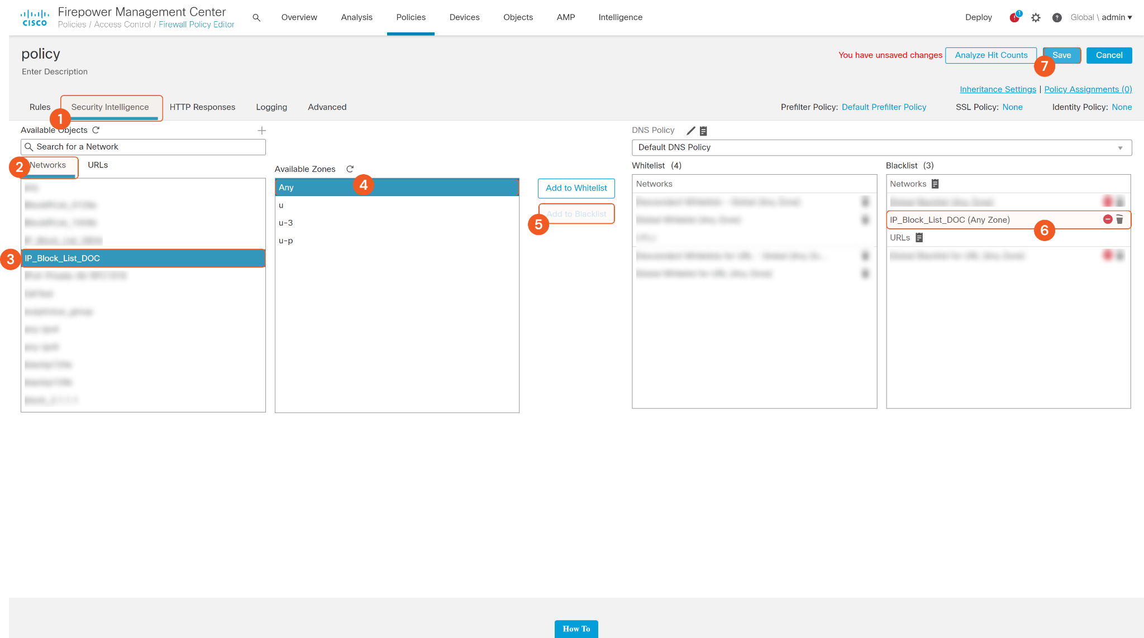Image resolution: width=1144 pixels, height=638 pixels.
Task: Edit the DNS Policy with pencil icon
Action: pos(691,131)
